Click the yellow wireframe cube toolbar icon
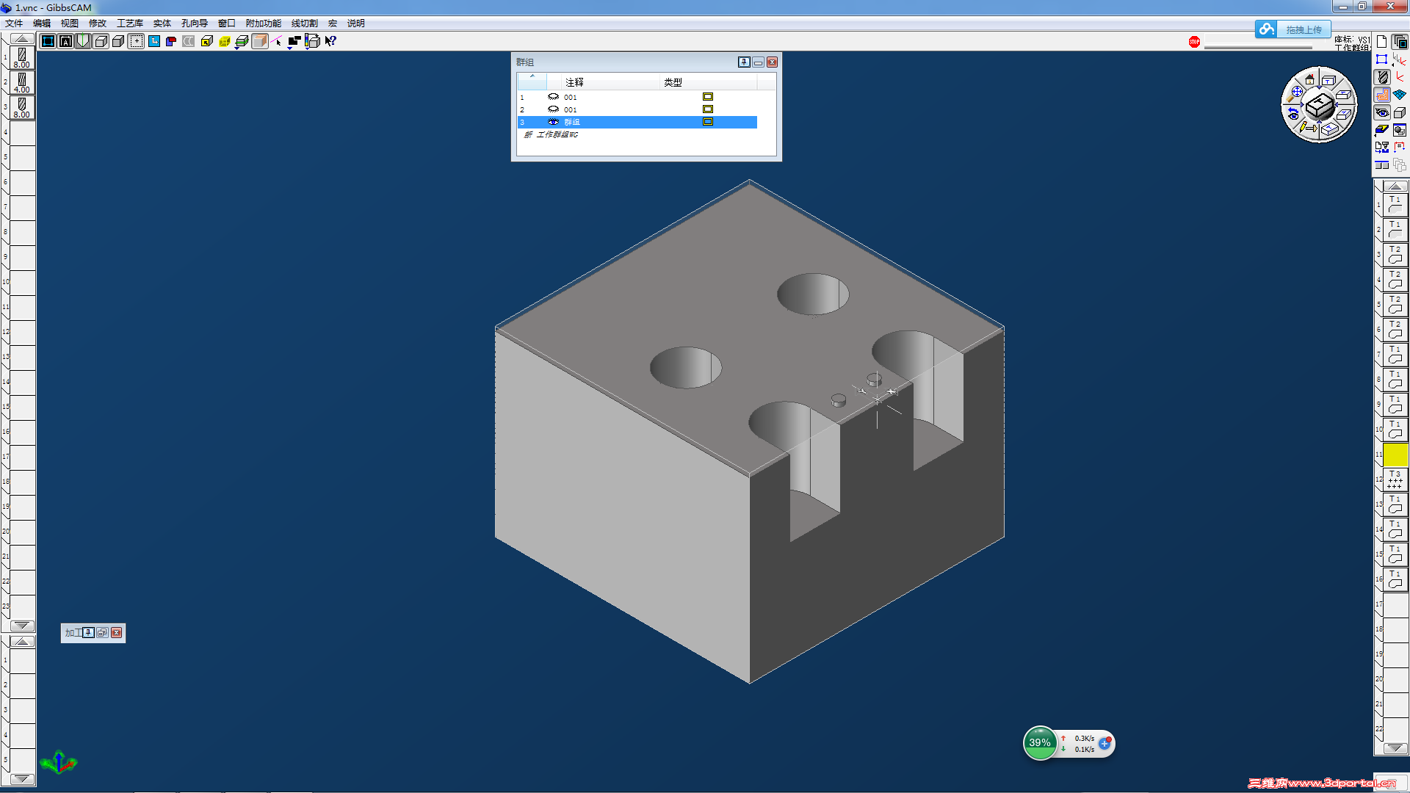 pos(225,42)
